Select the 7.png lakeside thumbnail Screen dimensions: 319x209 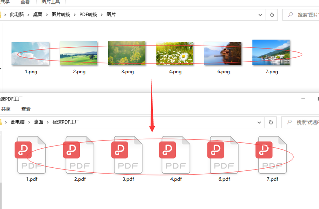pos(271,53)
